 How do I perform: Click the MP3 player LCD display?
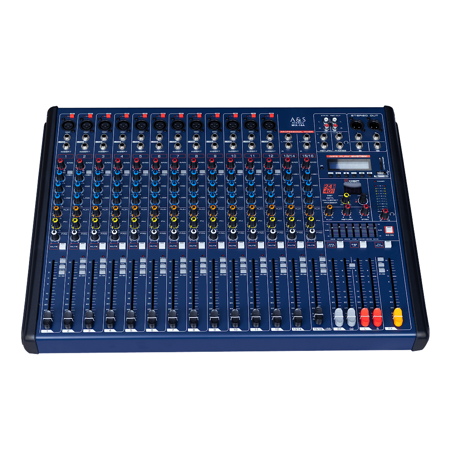(x=348, y=164)
